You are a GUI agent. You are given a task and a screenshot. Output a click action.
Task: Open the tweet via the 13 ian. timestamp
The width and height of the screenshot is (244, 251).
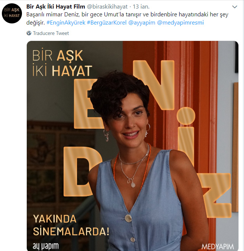[141, 7]
